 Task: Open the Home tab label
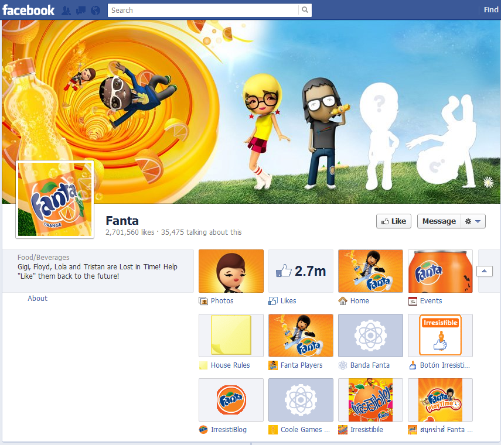(359, 301)
